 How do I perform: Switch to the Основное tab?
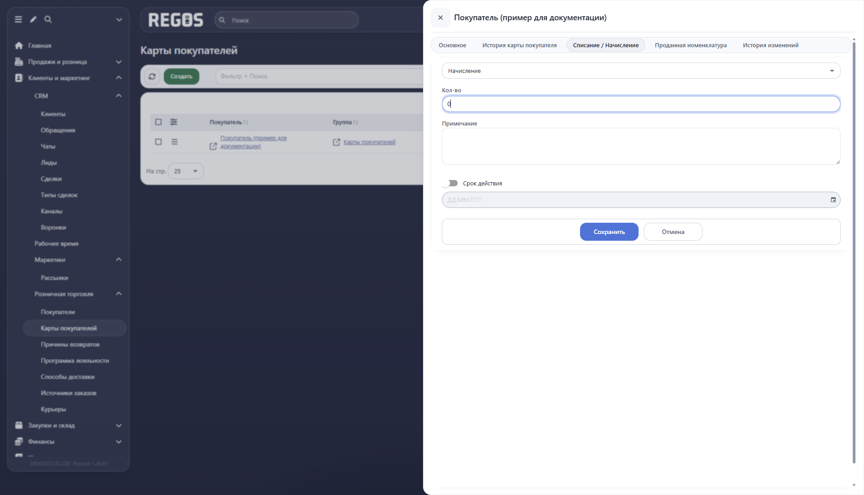452,45
